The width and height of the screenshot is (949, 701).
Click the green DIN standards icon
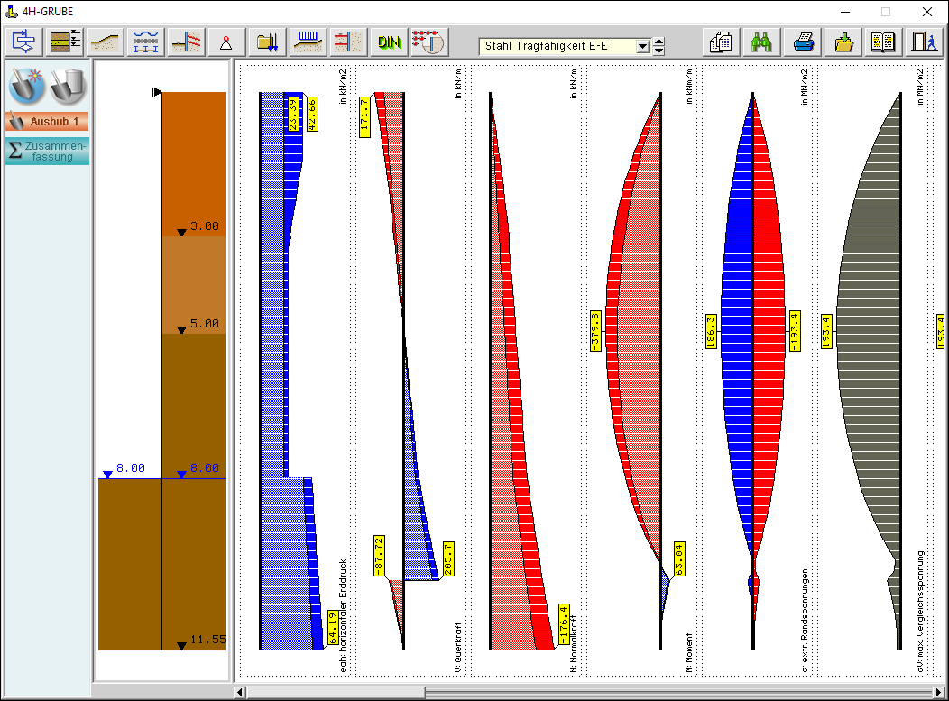[390, 42]
